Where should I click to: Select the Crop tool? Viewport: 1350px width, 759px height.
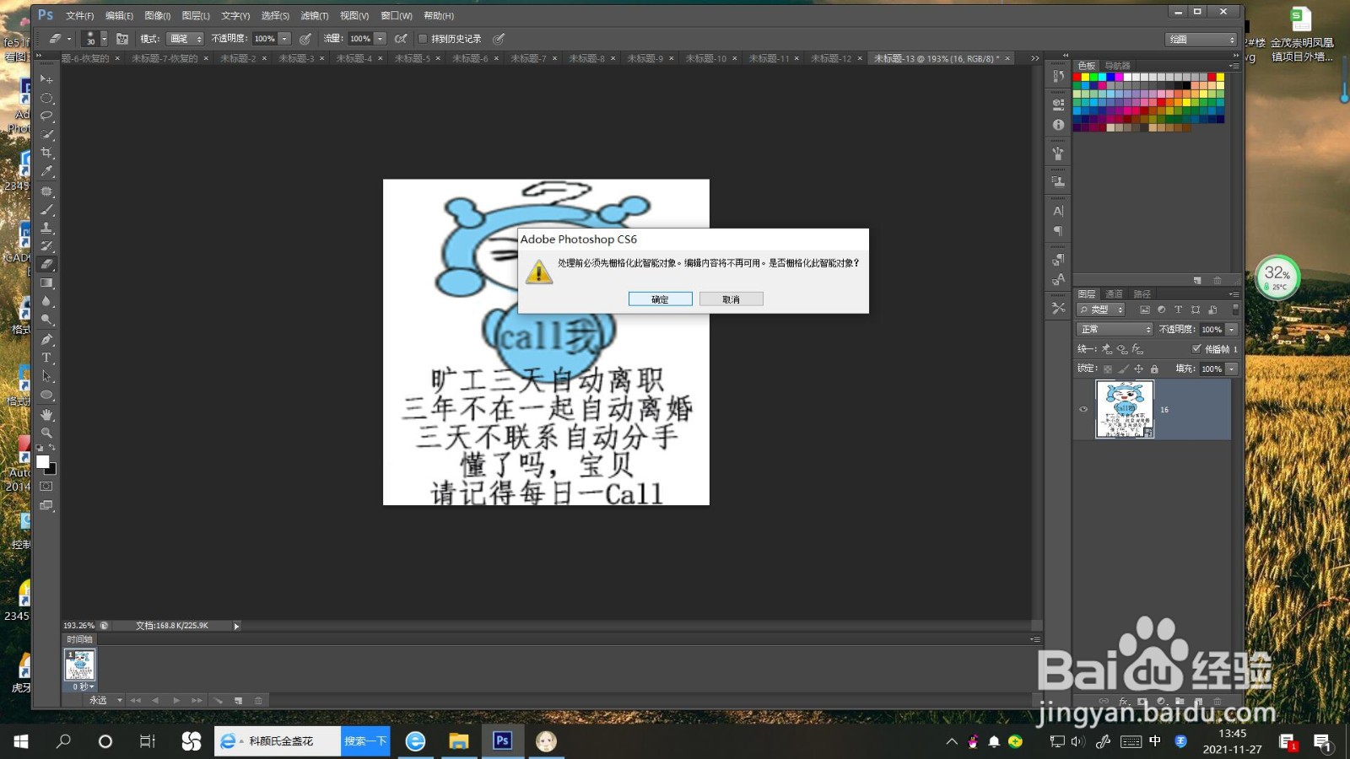[46, 153]
